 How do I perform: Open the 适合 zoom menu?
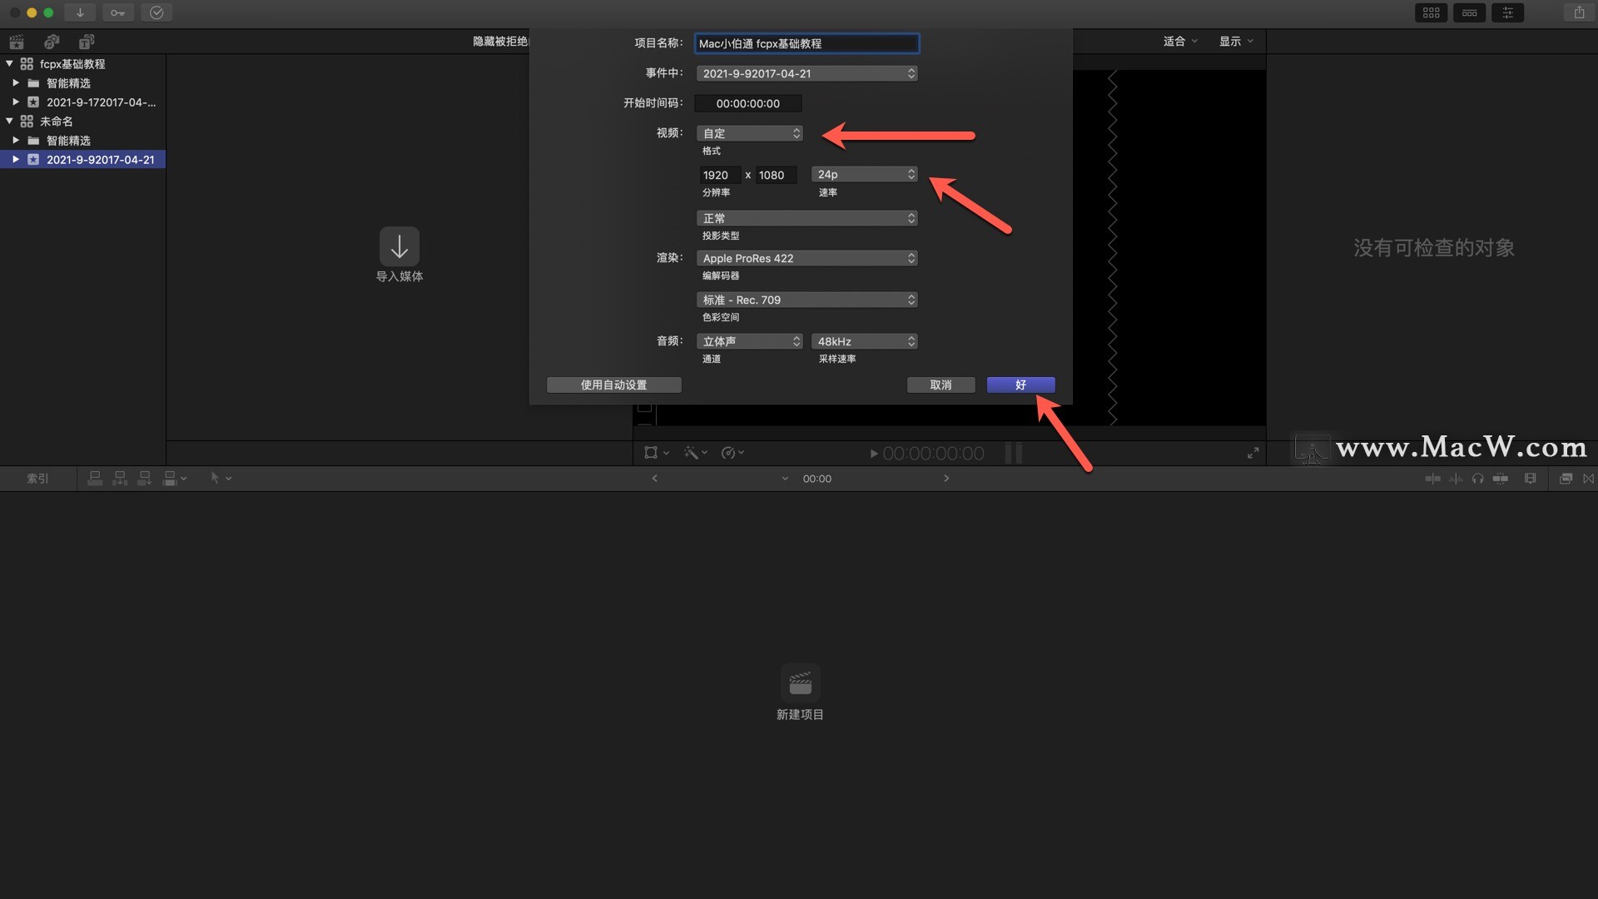click(x=1180, y=42)
